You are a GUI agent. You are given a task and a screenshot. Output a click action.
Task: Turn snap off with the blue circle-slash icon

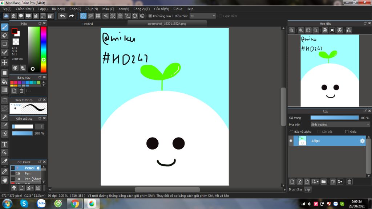click(83, 16)
